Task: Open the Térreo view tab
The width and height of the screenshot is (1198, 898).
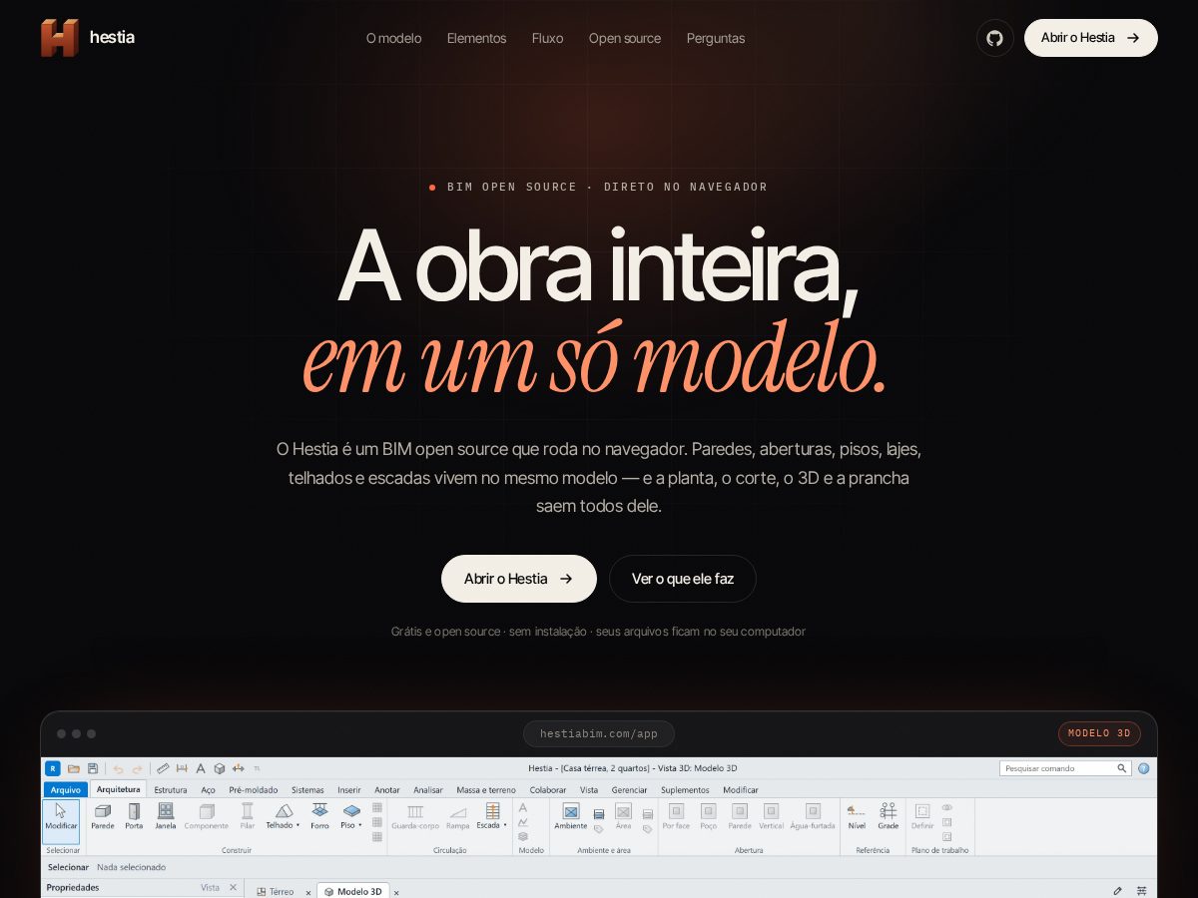Action: click(276, 891)
